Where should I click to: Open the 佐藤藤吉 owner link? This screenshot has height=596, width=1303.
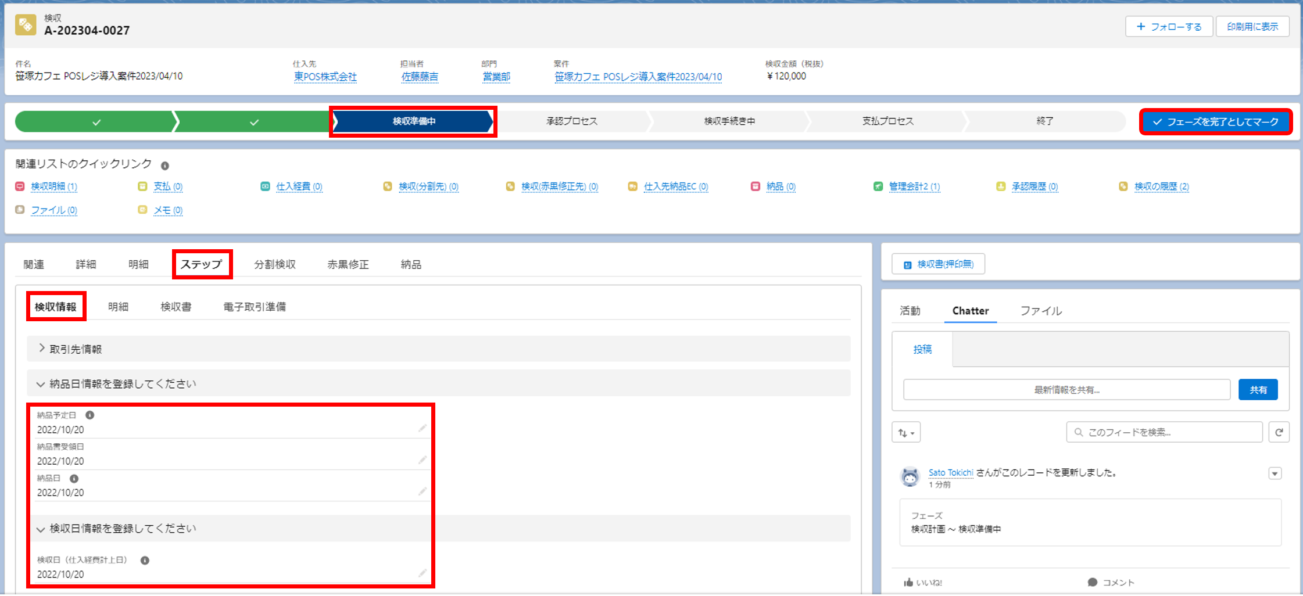point(420,77)
